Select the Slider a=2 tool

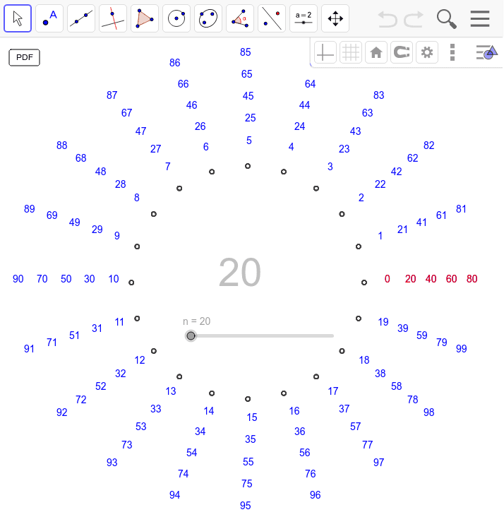point(304,18)
